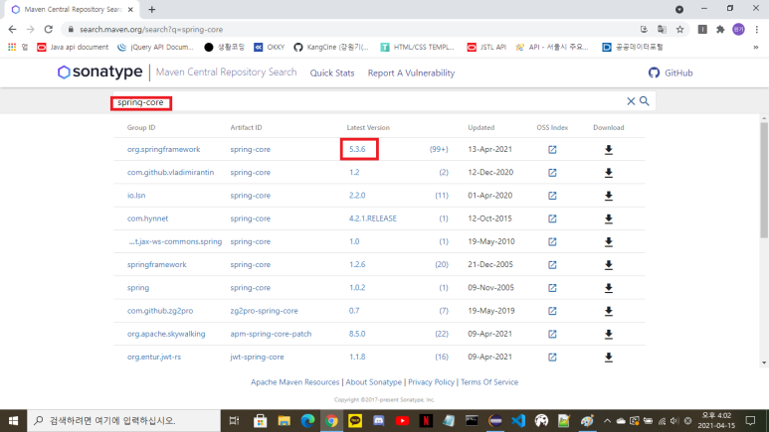The height and width of the screenshot is (432, 769).
Task: Open OSS Index for jax-ws-commons.spring row
Action: (552, 241)
